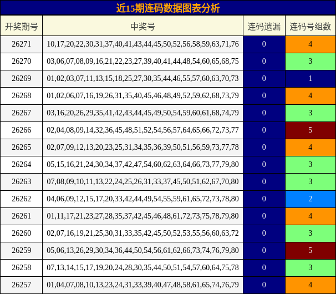Screen dimensions: 336x294
Task: Click green group count 3 for 26260
Action: pyautogui.click(x=310, y=233)
